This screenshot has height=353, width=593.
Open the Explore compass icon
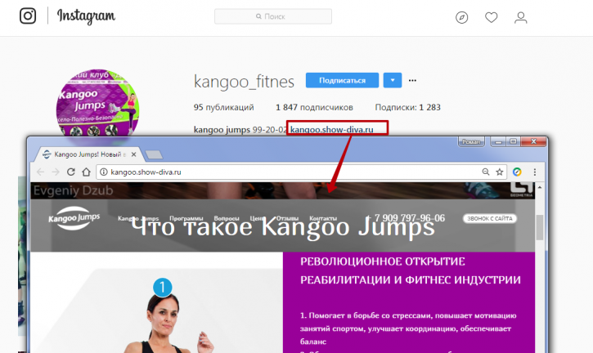(462, 17)
